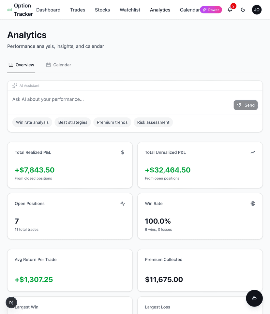Select the Win rate analysis suggestion chip
Image resolution: width=270 pixels, height=314 pixels.
(32, 122)
